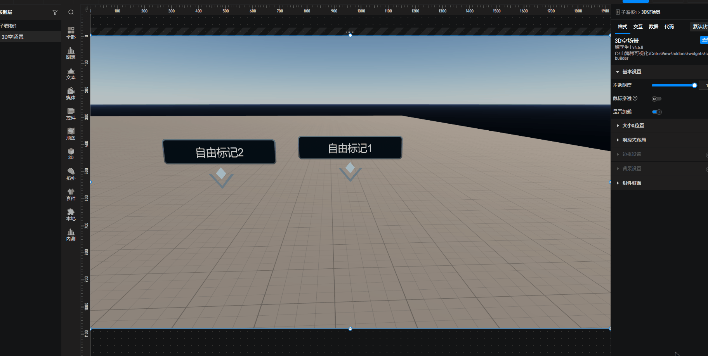Open the 拓扑 (topology) component category
This screenshot has width=708, height=356.
point(71,174)
